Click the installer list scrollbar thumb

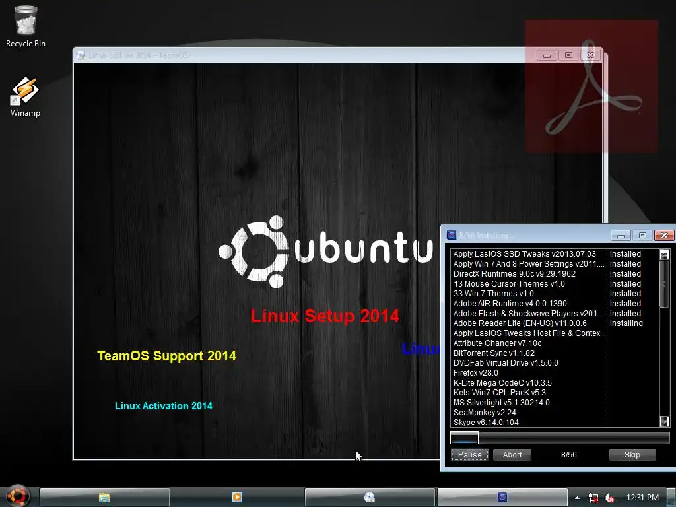click(x=664, y=284)
